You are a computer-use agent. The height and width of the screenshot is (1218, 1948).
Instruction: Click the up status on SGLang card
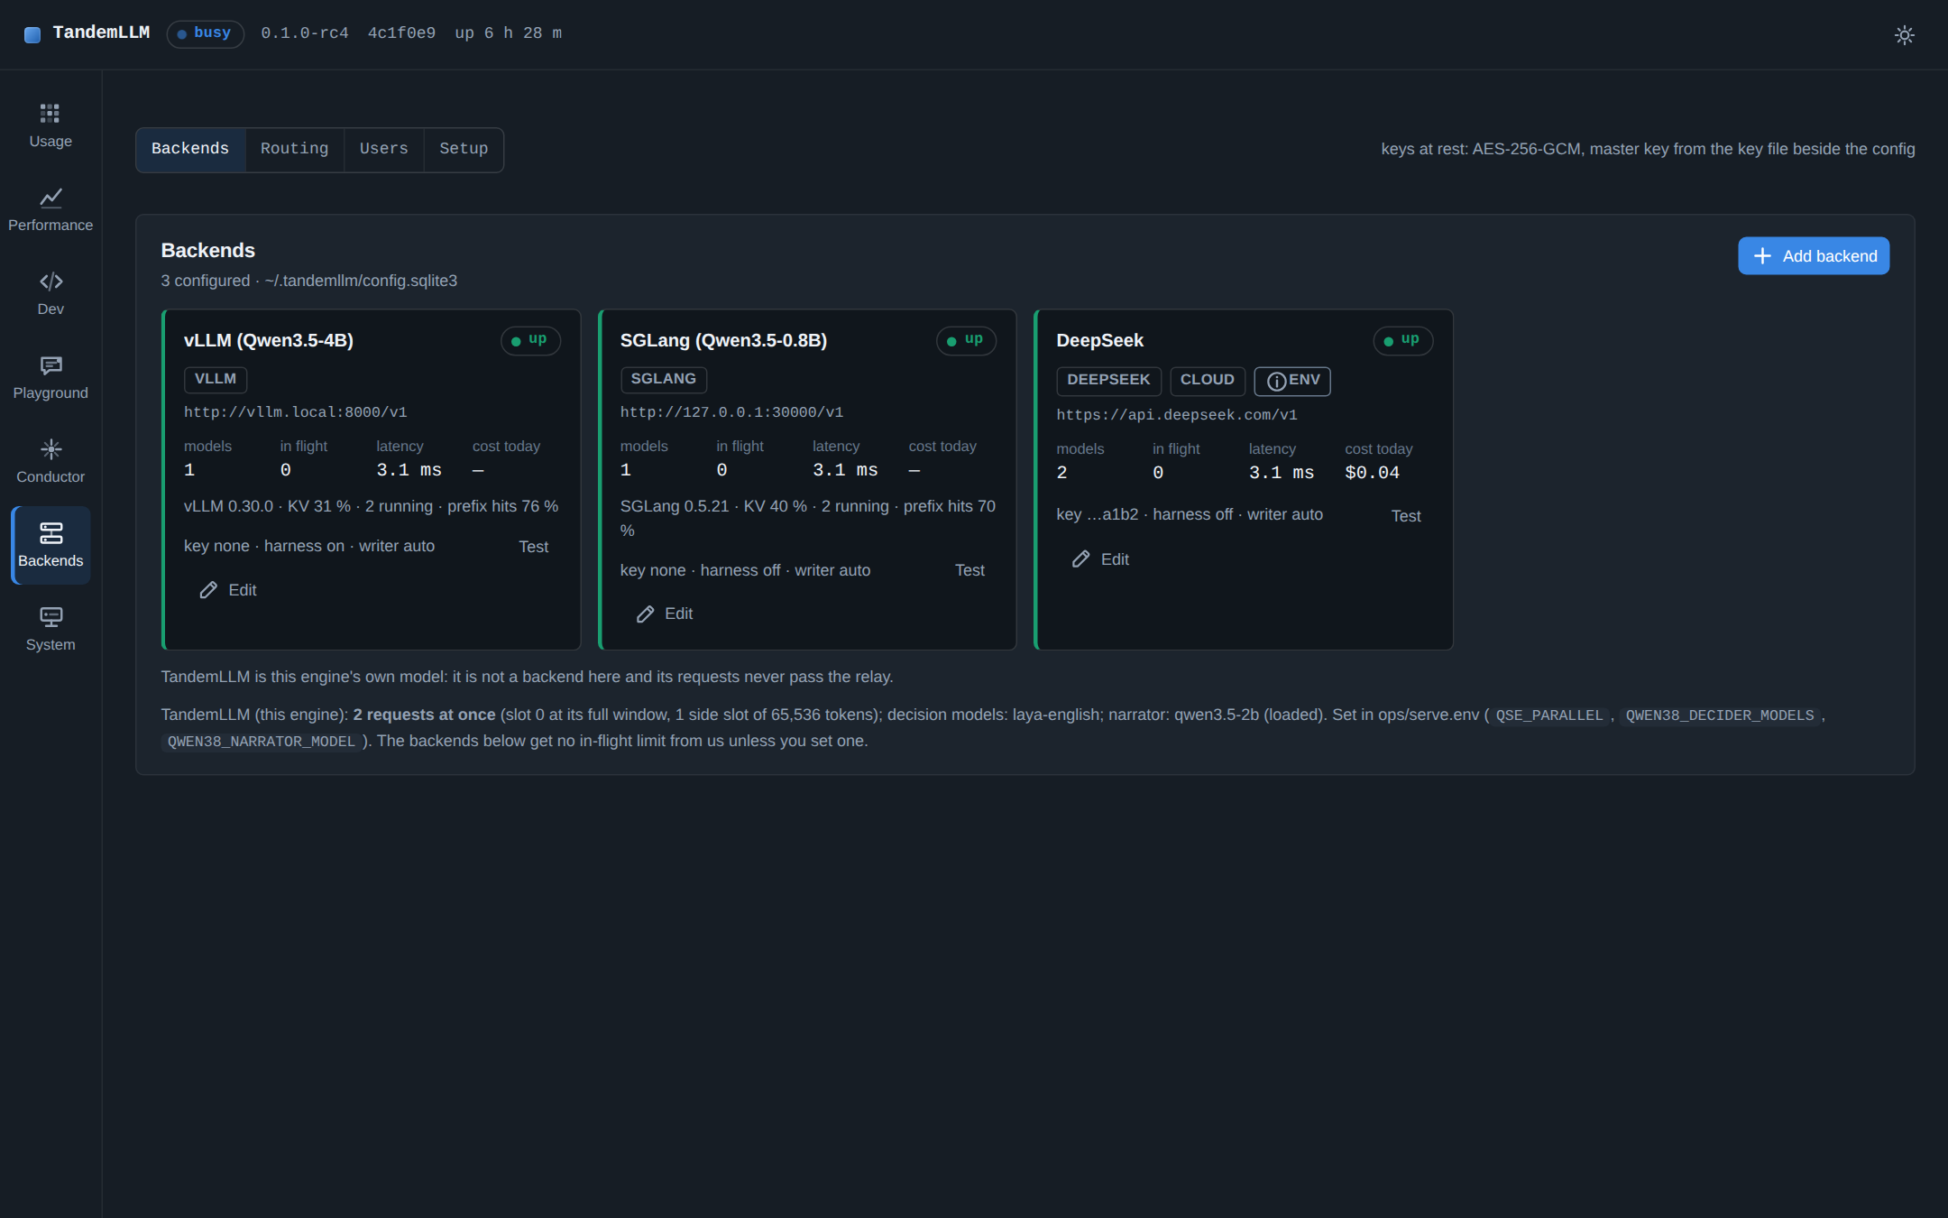coord(967,341)
